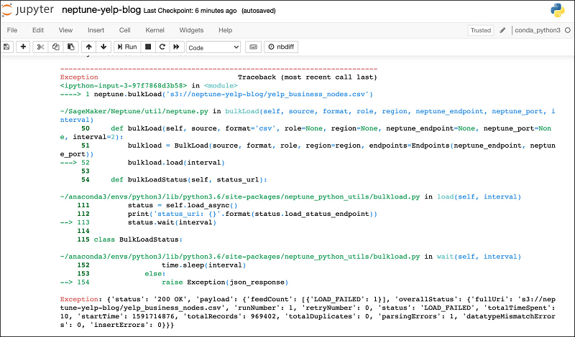Click 'Traceback (most recent call last)' text
This screenshot has width=575, height=337.
(x=308, y=77)
